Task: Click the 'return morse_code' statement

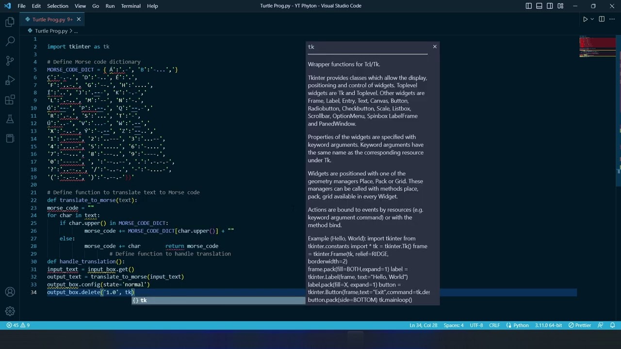Action: click(x=192, y=246)
